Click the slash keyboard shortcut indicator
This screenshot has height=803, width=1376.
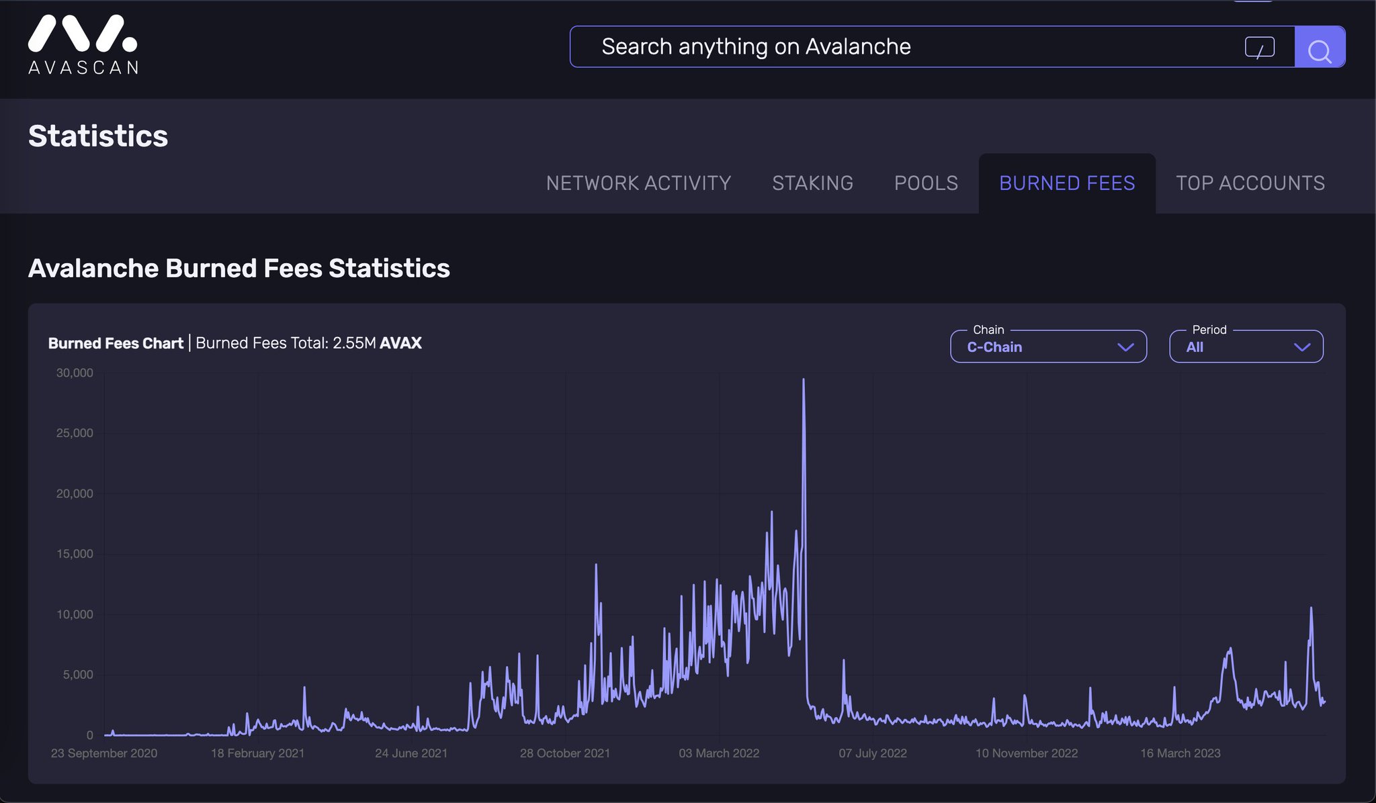[x=1259, y=47]
